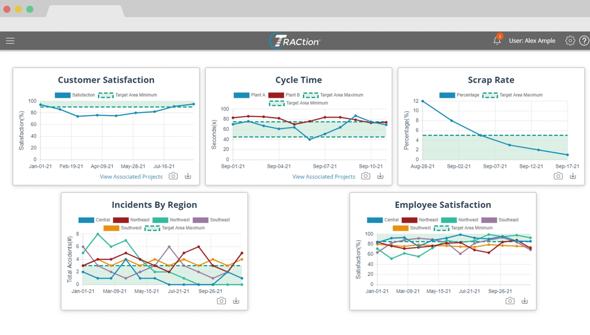Open the hamburger menu
590x335 pixels.
(10, 40)
